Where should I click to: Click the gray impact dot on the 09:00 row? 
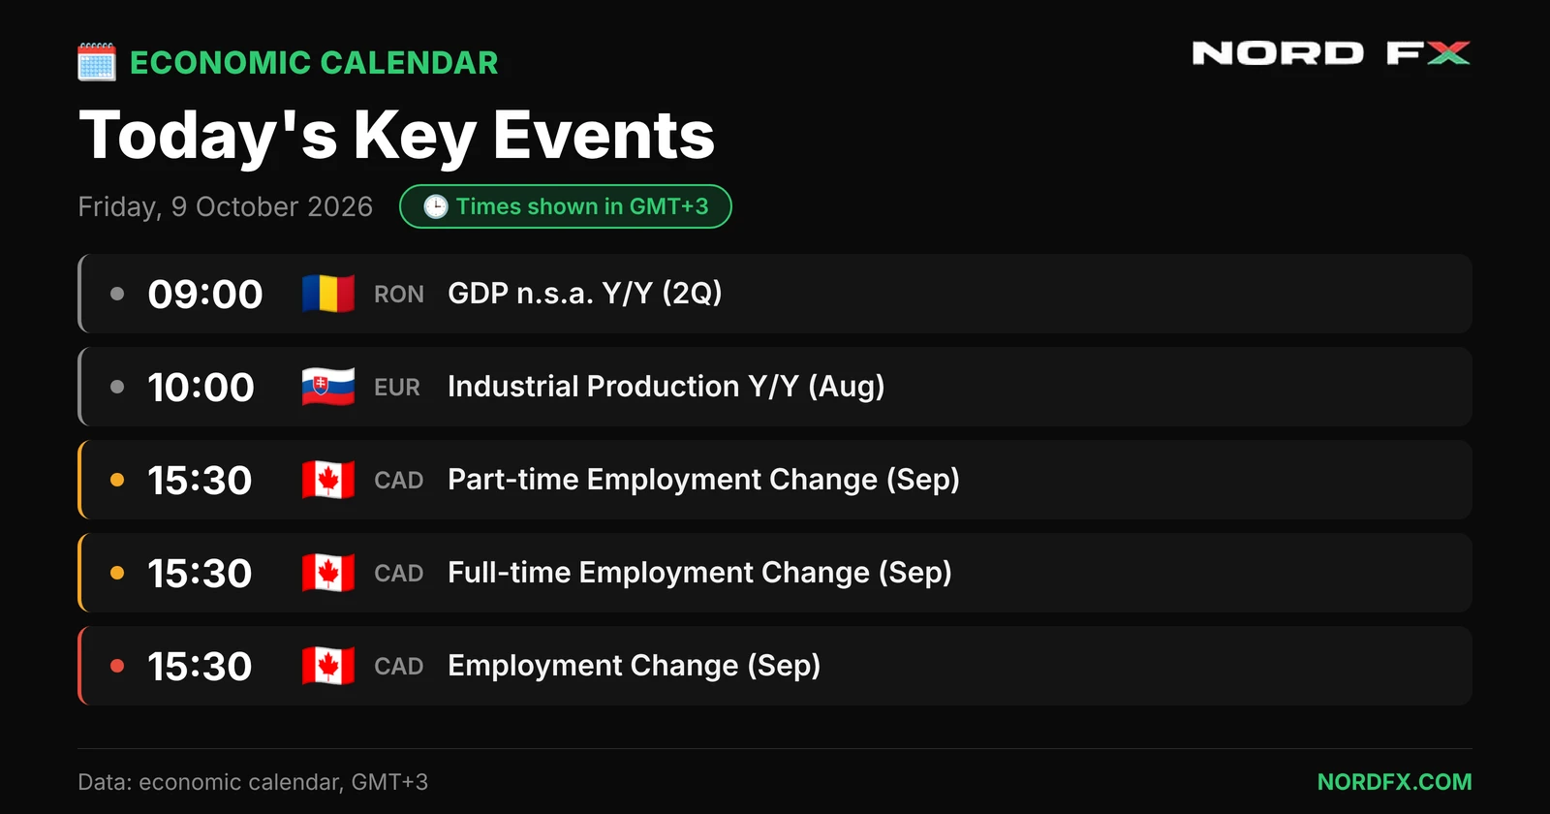117,294
